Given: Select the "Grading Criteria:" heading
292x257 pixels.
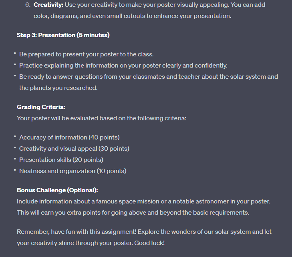Looking at the screenshot, I should (x=41, y=107).
